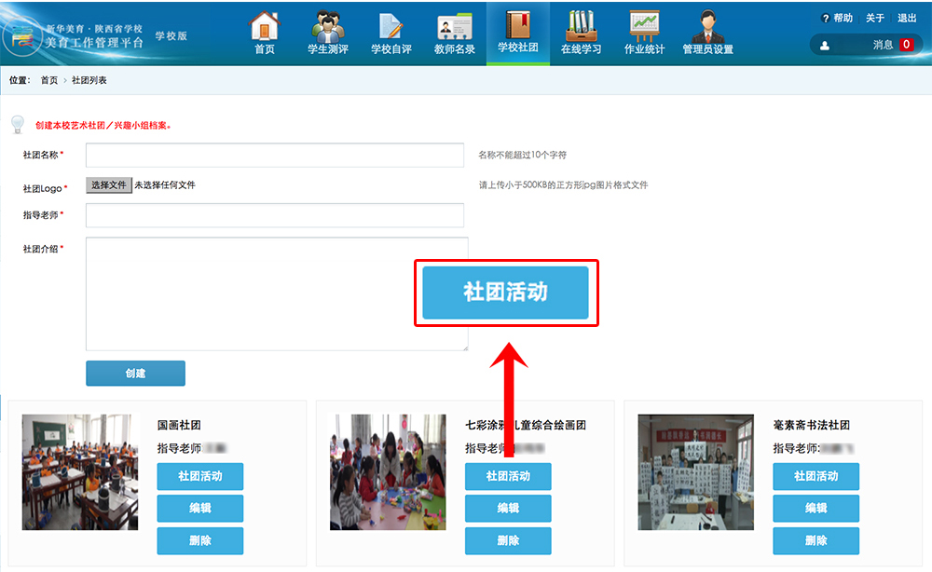Click the 作业统计 chart icon

click(644, 25)
